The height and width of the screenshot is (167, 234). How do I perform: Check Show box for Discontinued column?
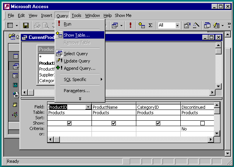pyautogui.click(x=202, y=123)
